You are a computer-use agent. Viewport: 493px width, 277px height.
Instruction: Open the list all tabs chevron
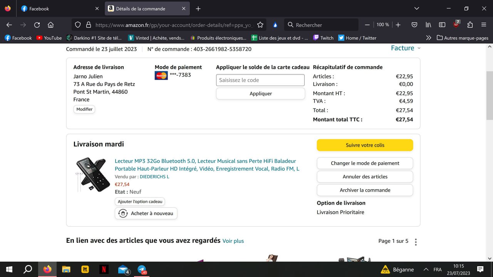(x=416, y=8)
